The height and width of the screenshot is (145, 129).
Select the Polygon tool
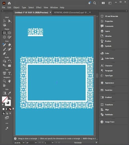[x=4, y=37]
